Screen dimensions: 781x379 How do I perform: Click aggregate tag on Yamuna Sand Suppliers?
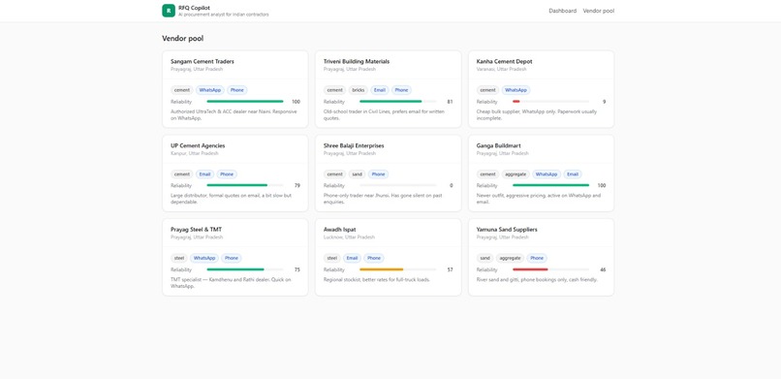point(510,258)
